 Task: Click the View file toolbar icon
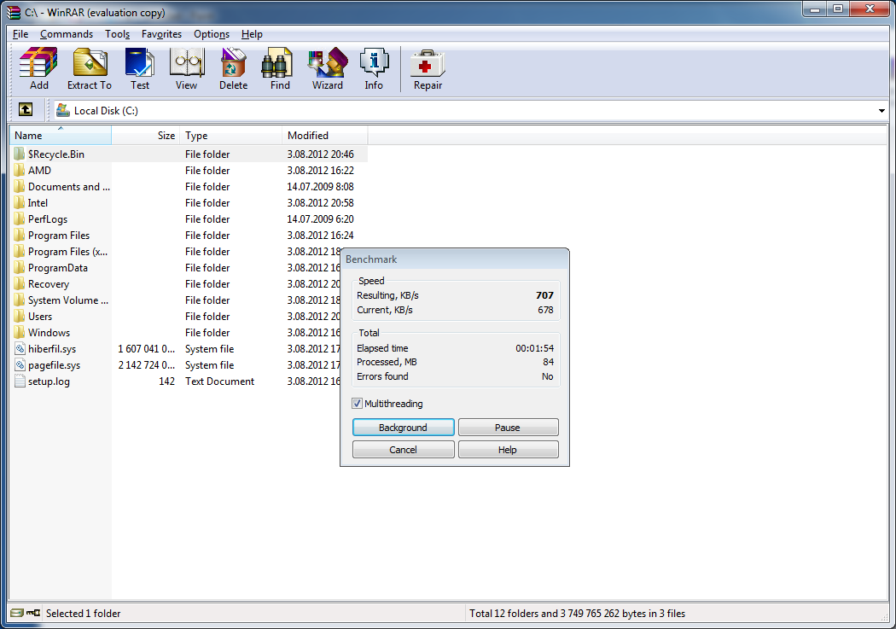186,62
